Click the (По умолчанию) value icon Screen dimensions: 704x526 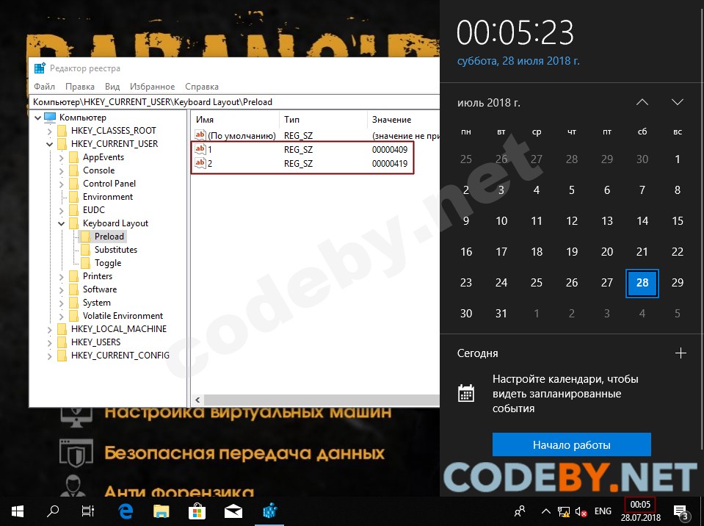[200, 134]
